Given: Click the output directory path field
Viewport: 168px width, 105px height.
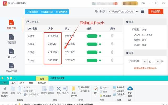Looking at the screenshot, I should (x=121, y=12).
